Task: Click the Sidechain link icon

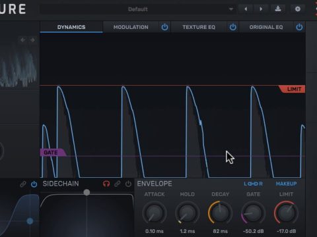Action: 118,184
